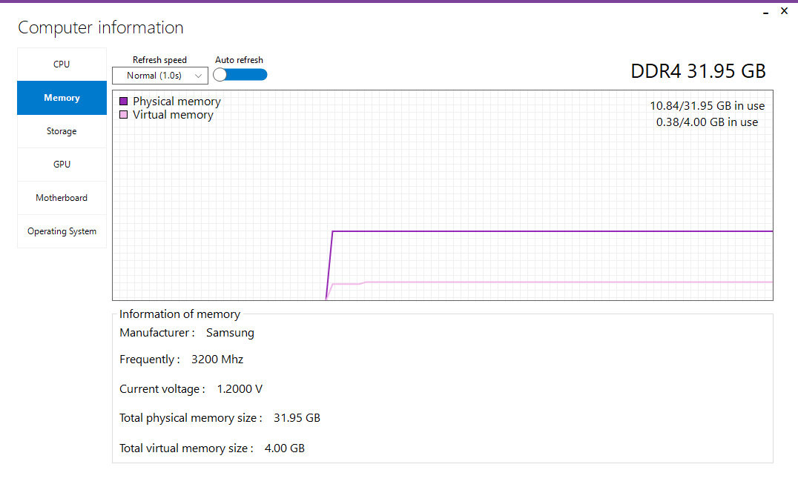The width and height of the screenshot is (798, 487).
Task: Click the DDR4 31.95 GB heading
Action: point(698,71)
